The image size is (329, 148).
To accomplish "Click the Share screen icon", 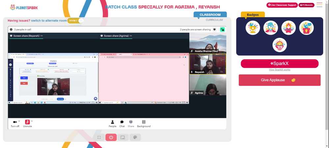I will (x=131, y=124).
